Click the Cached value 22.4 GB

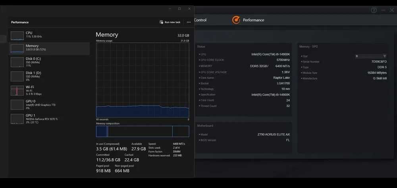point(132,160)
